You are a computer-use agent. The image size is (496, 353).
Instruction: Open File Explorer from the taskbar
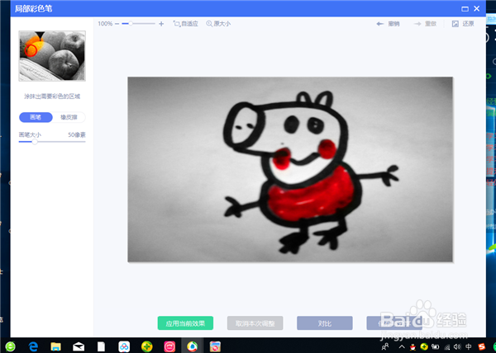point(55,346)
